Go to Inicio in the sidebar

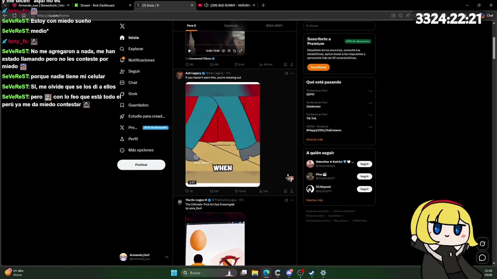point(130,38)
